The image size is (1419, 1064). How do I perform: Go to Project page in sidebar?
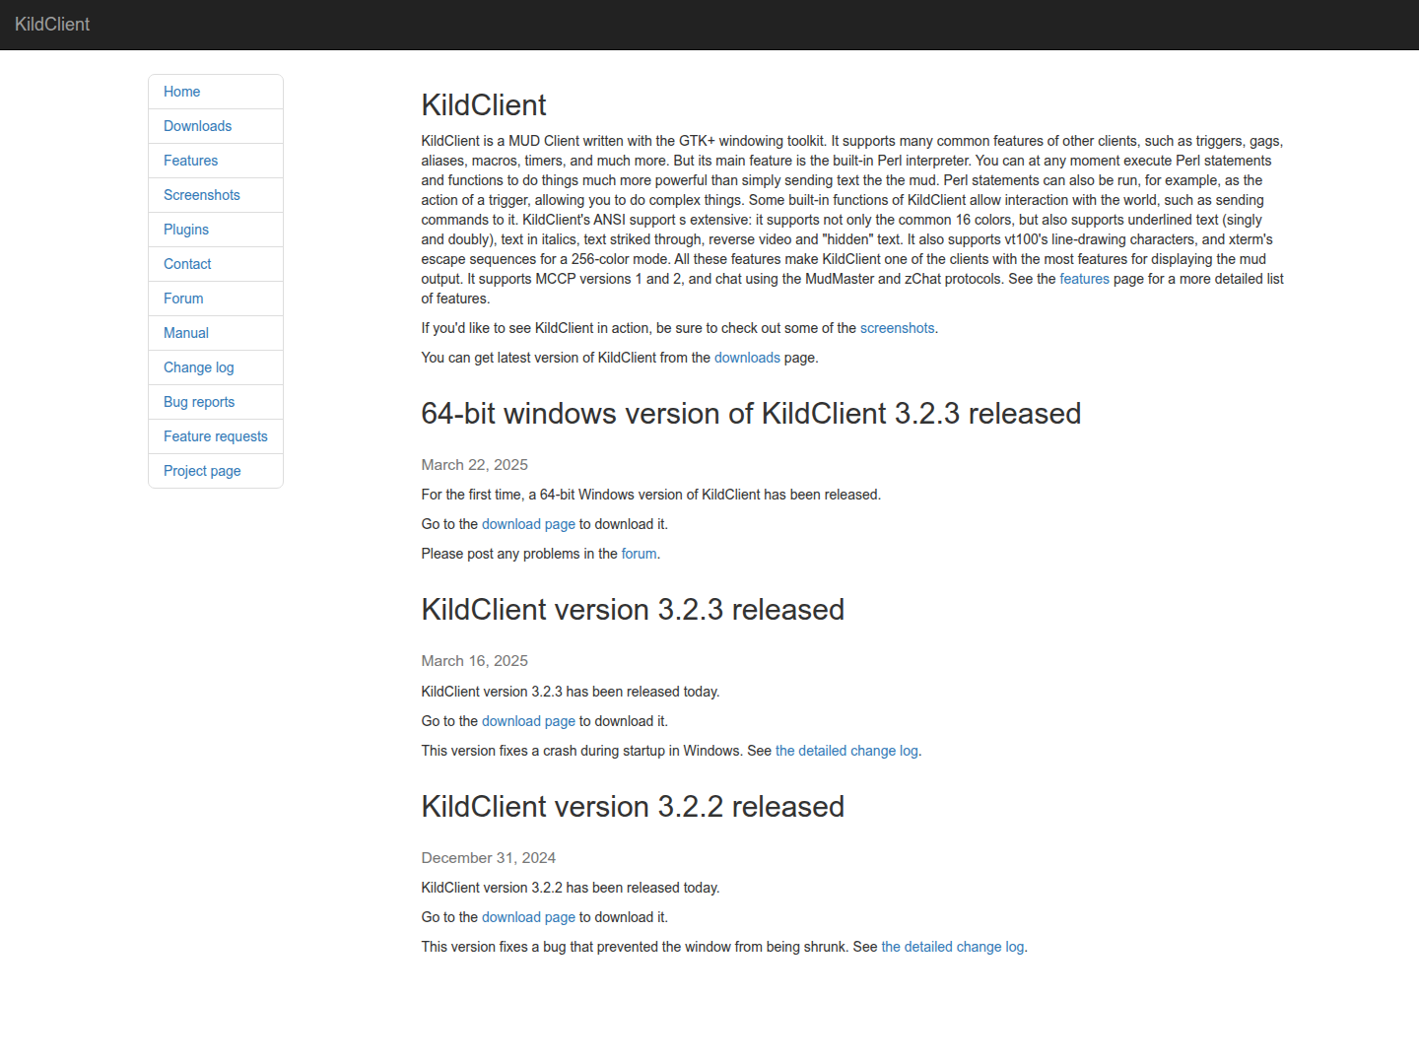(x=216, y=471)
